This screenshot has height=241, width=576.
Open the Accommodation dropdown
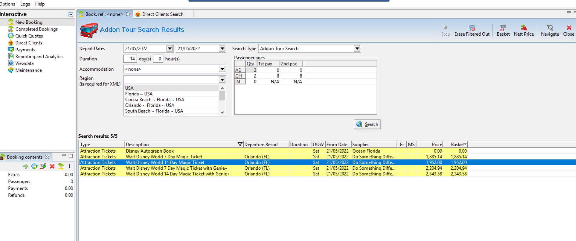click(x=222, y=69)
